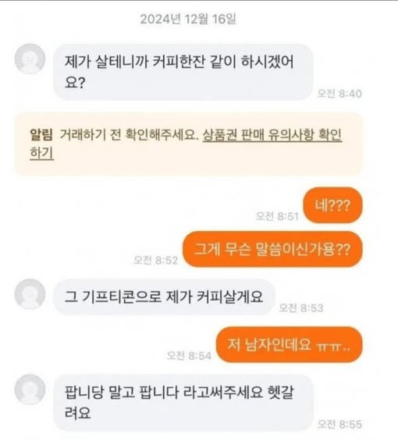Tap the orange 네??? bubble
This screenshot has width=398, height=441.
[x=332, y=205]
